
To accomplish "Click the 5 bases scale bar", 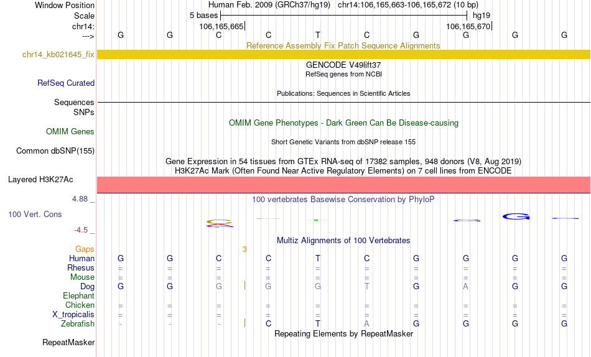I will (x=343, y=16).
